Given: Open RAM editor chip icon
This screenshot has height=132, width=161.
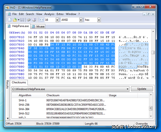Looking at the screenshot, I should (29, 20).
